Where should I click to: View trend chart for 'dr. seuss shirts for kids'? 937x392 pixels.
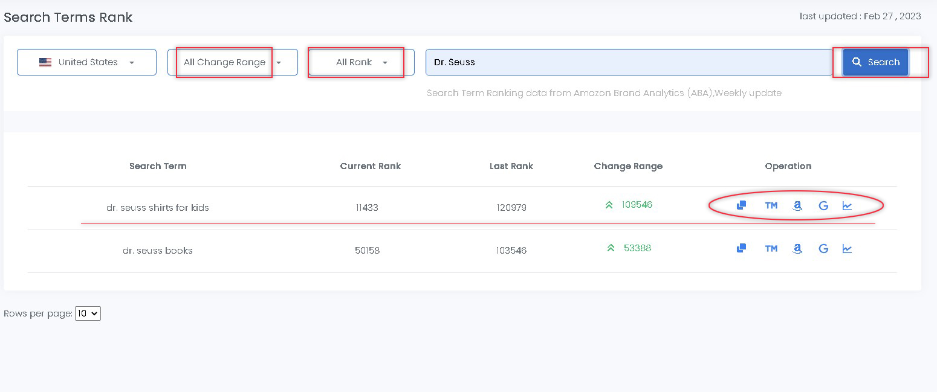(847, 205)
